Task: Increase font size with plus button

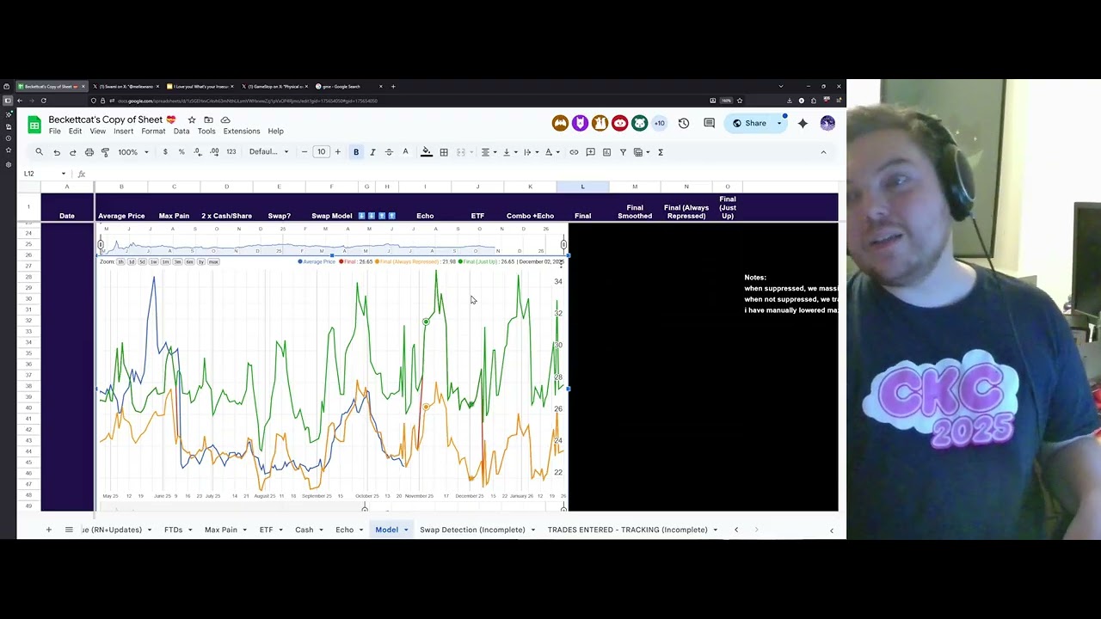Action: point(337,152)
